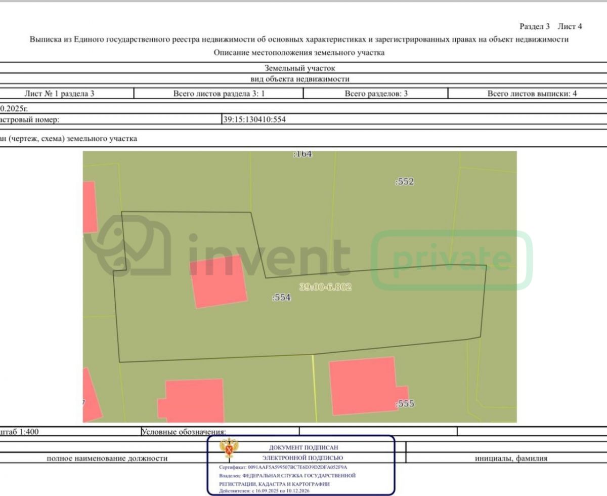Click the "Условные обозначения" legend label
The height and width of the screenshot is (496, 607).
(x=184, y=432)
